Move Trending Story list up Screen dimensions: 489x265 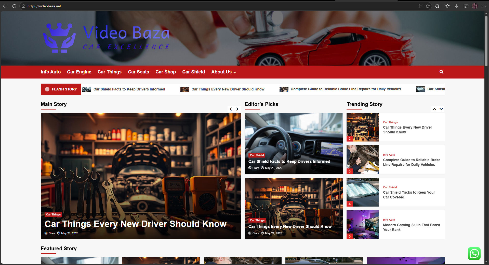click(434, 109)
